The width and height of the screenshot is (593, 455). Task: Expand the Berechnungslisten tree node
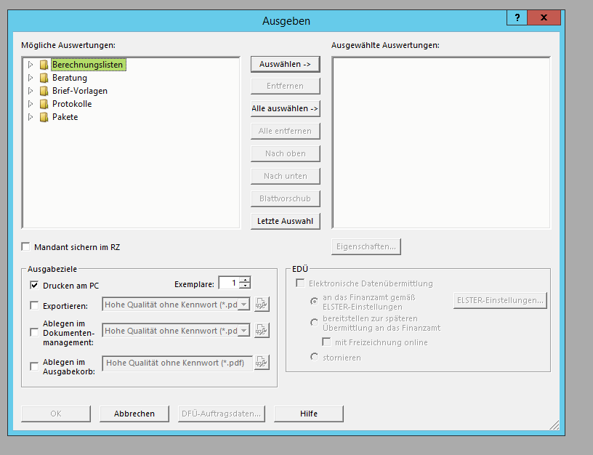point(31,65)
